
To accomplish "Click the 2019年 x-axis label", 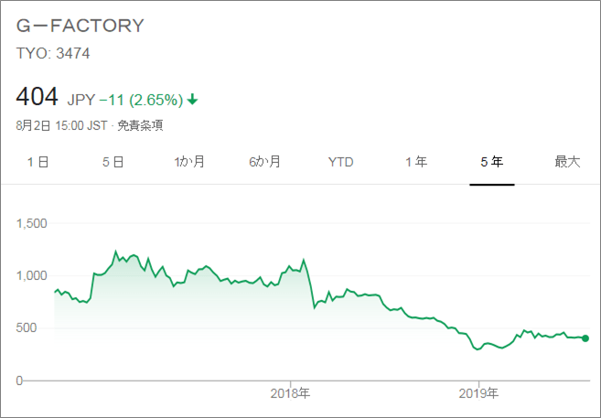I will [x=478, y=393].
